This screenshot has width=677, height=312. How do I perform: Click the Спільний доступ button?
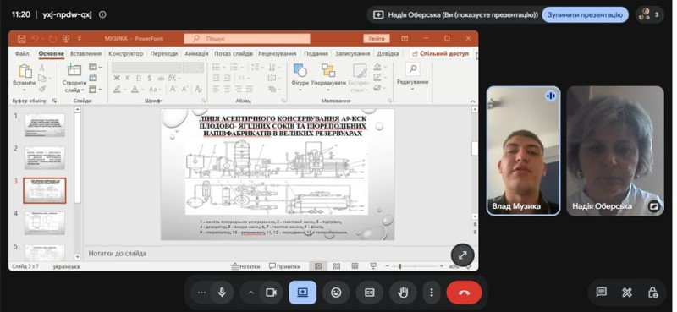pos(440,53)
